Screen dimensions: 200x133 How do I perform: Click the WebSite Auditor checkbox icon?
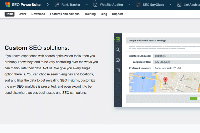point(95,5)
